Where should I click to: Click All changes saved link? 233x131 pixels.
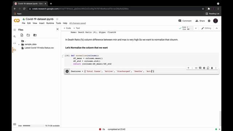coord(78,23)
